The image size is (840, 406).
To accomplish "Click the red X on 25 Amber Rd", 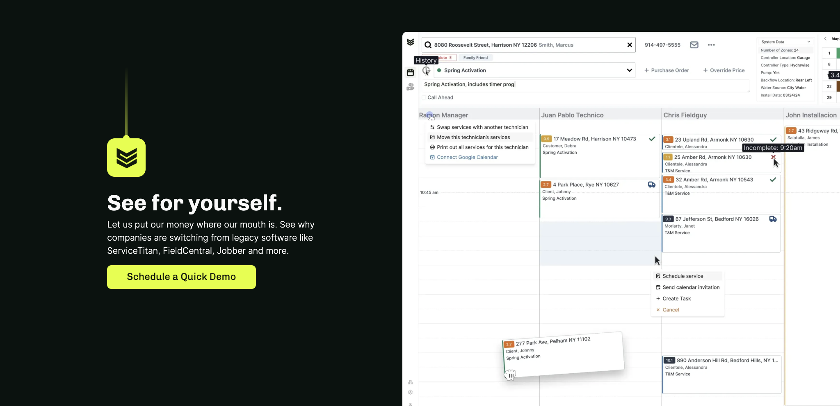I will (773, 157).
